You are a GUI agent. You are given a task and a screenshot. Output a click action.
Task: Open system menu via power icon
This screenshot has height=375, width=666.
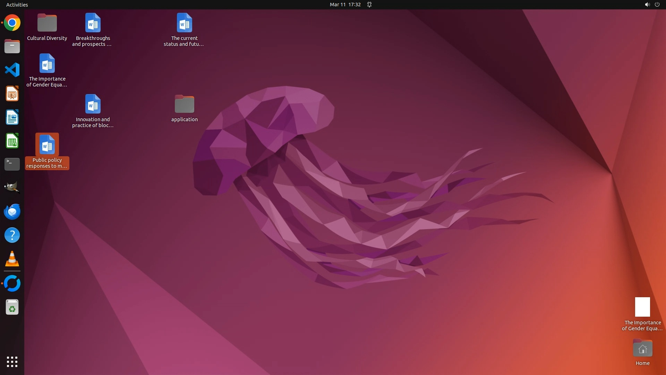657,5
